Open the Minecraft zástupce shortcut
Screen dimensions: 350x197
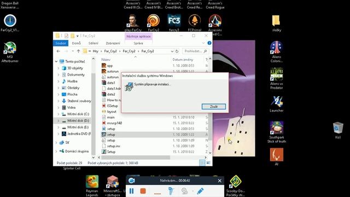coord(113,186)
